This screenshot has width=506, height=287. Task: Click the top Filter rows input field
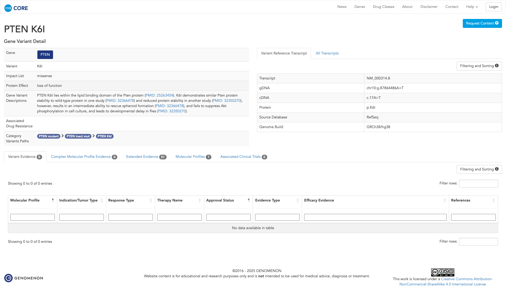pos(478,184)
